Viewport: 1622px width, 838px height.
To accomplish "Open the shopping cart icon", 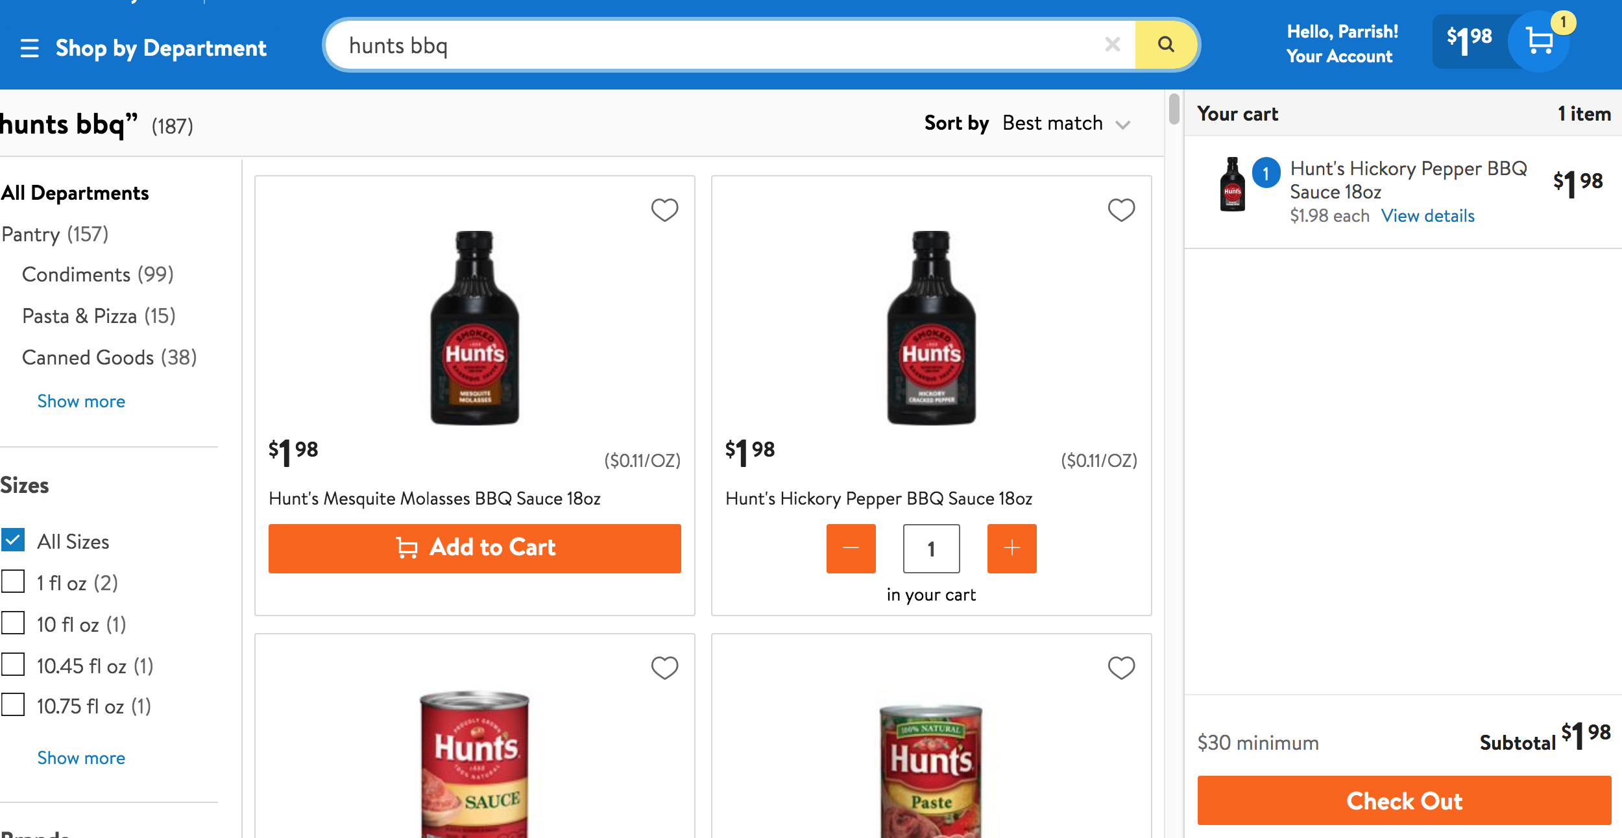I will tap(1539, 42).
